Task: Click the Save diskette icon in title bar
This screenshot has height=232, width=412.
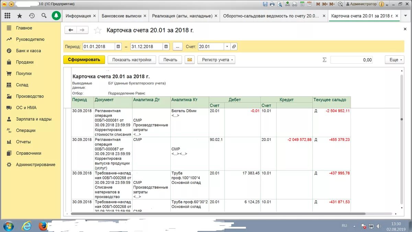Action: (x=265, y=4)
